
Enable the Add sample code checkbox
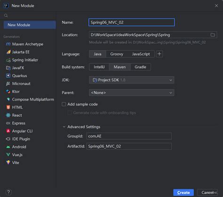(x=64, y=104)
